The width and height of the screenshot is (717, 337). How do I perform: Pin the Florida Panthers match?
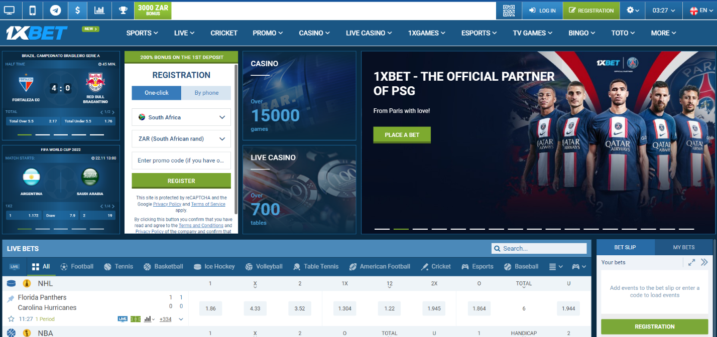pyautogui.click(x=11, y=299)
